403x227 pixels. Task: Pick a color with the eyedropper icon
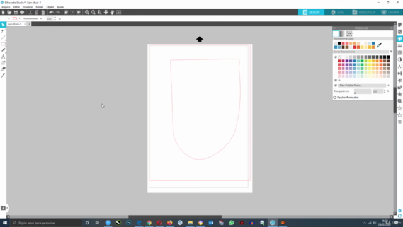[x=379, y=45]
